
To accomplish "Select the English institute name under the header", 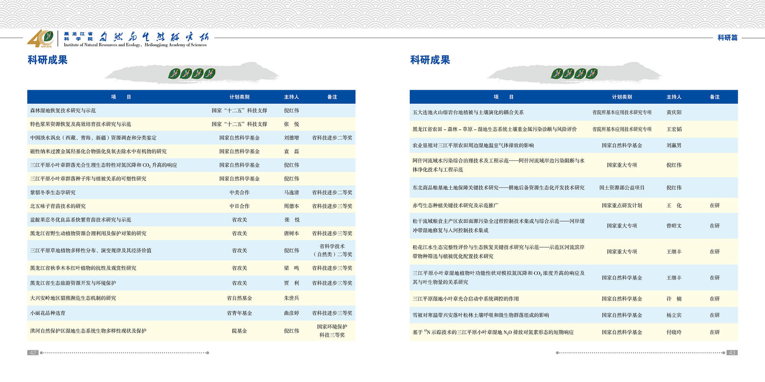I will pyautogui.click(x=135, y=45).
